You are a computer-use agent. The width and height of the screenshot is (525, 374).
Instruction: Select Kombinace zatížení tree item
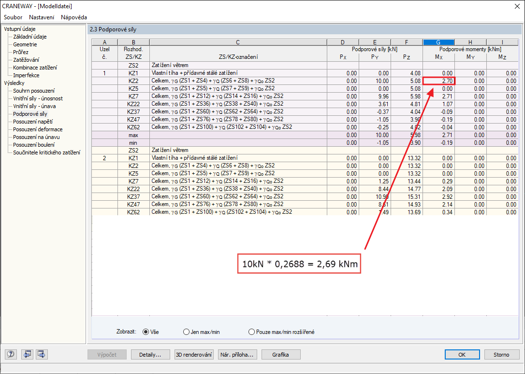click(35, 68)
